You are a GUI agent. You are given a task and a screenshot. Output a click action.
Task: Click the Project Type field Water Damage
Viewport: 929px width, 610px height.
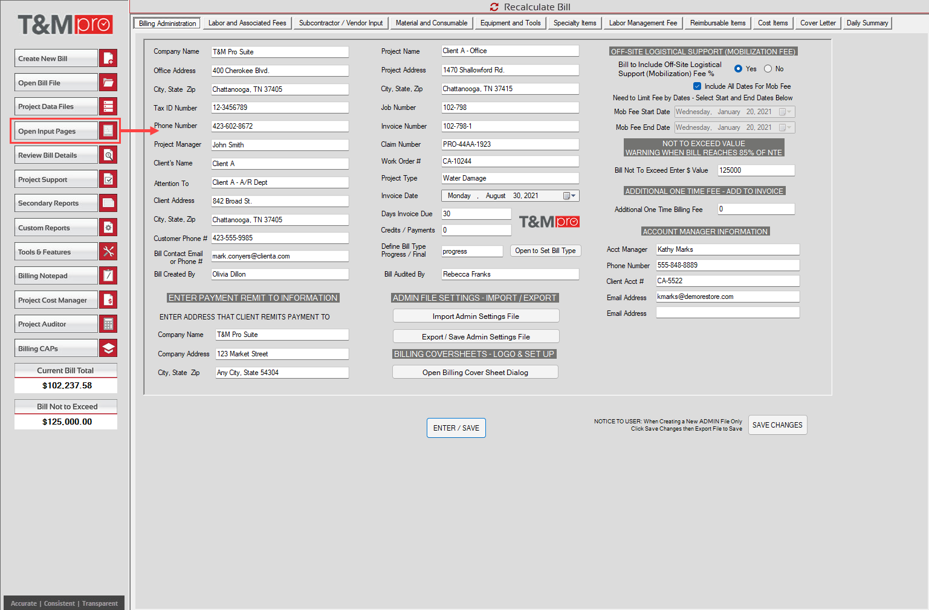pyautogui.click(x=510, y=178)
